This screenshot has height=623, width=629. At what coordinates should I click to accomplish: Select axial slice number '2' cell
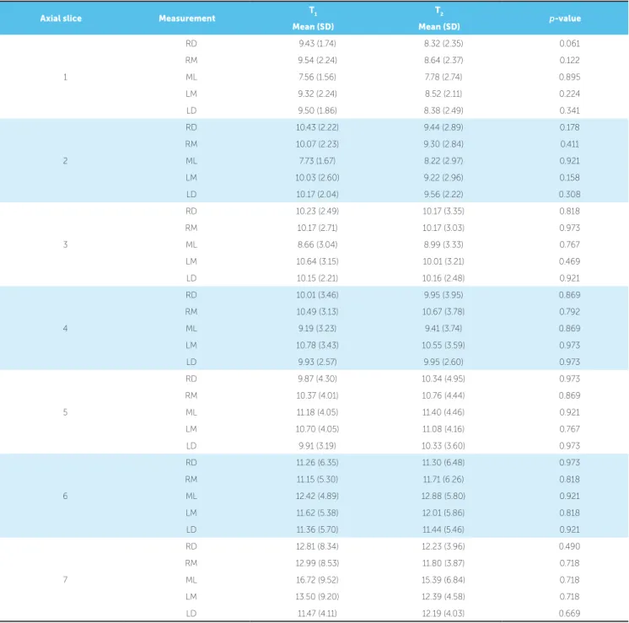65,161
